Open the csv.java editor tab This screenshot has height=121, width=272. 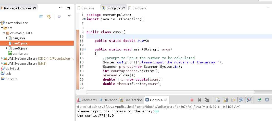(86, 8)
